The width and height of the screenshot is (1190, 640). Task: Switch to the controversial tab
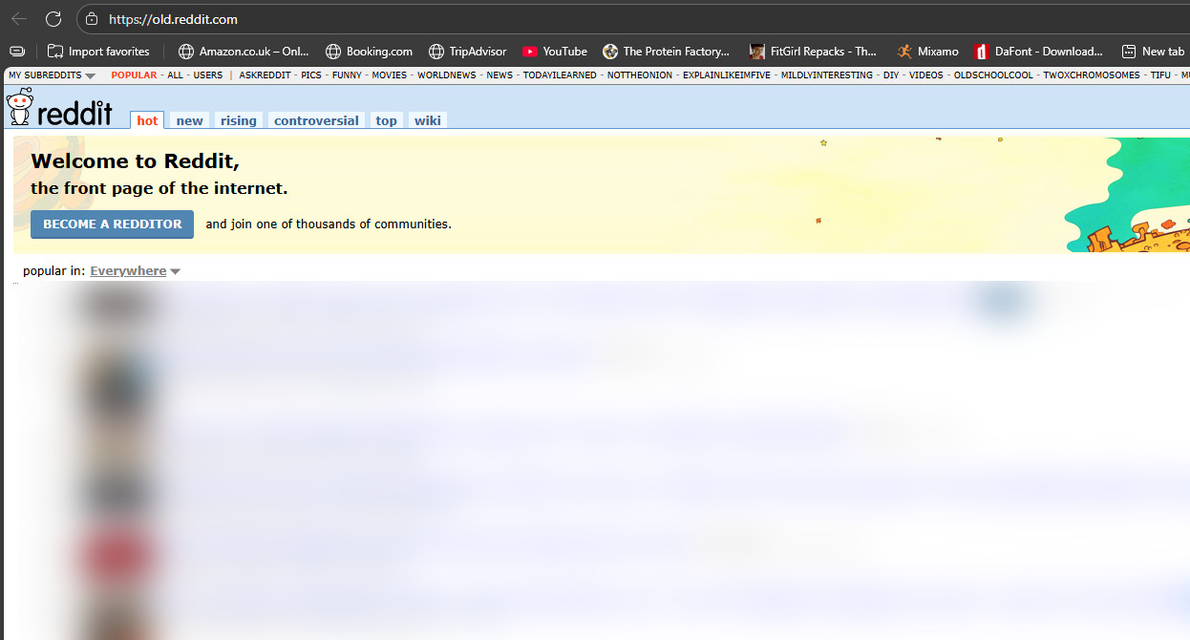(316, 120)
